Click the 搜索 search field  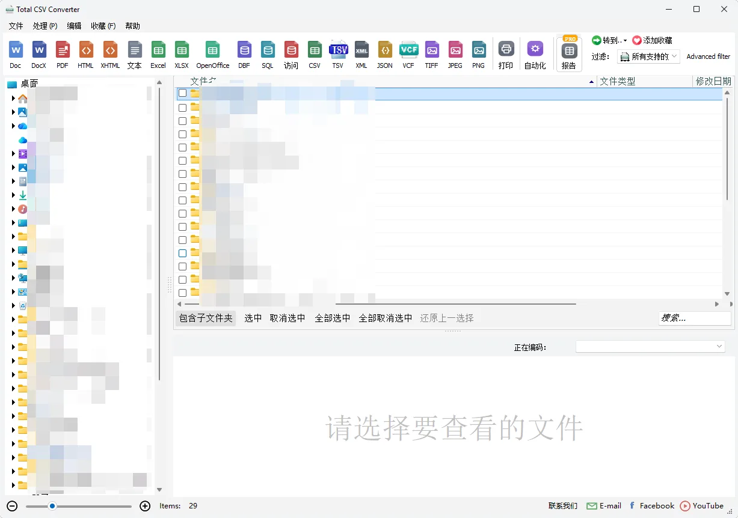[x=695, y=318]
